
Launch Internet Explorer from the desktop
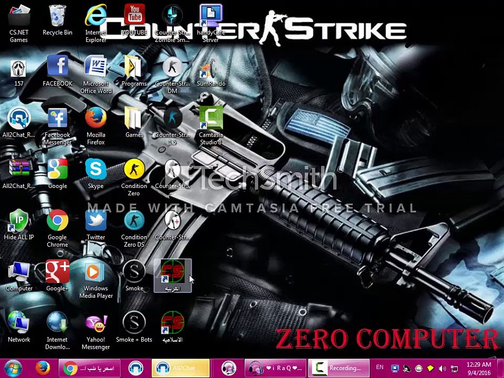(x=96, y=23)
